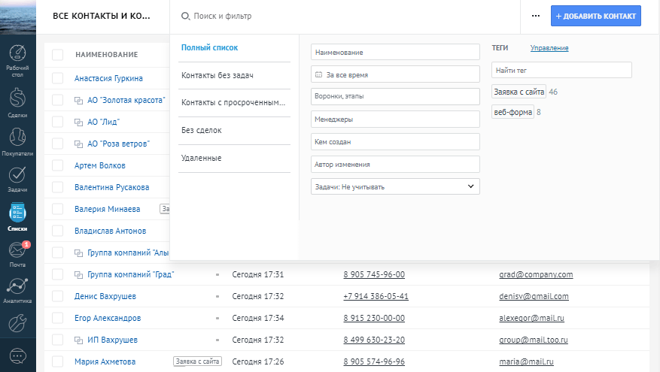The width and height of the screenshot is (660, 372).
Task: Check the box next to Денис Вахрушев
Action: tap(58, 297)
